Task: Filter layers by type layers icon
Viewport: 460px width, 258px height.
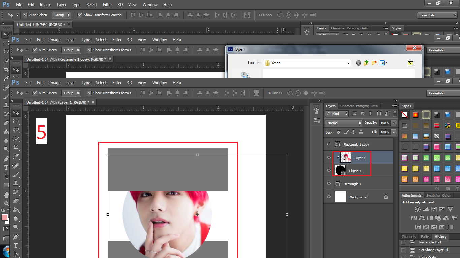Action: (371, 114)
